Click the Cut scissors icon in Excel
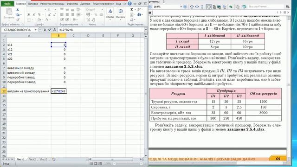 tap(18, 9)
